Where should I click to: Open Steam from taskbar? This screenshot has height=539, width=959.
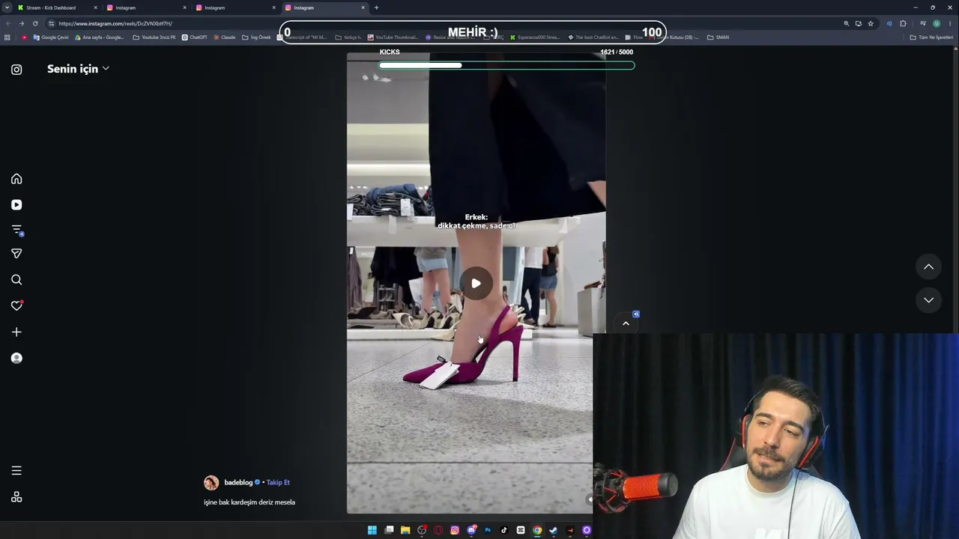tap(554, 530)
